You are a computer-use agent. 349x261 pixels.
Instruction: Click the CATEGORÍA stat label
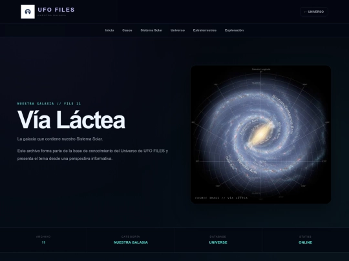coord(131,237)
